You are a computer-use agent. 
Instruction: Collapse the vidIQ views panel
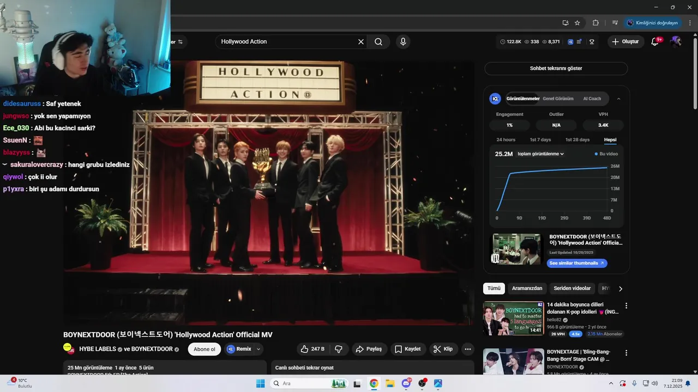pos(618,99)
